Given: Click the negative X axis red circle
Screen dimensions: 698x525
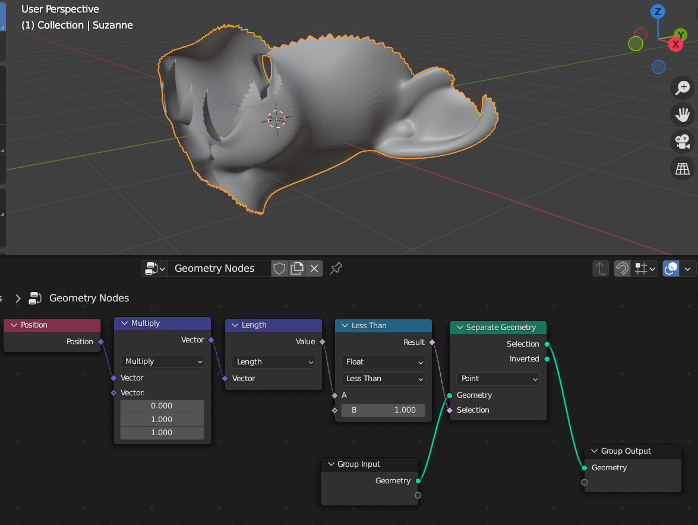Looking at the screenshot, I should 640,33.
